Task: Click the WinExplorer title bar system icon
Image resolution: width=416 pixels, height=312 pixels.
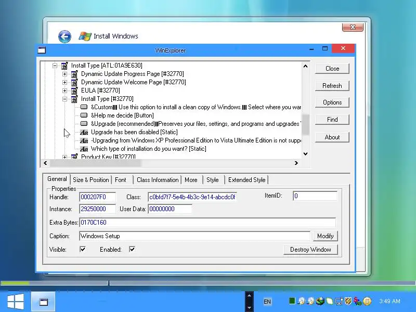Action: pyautogui.click(x=42, y=50)
